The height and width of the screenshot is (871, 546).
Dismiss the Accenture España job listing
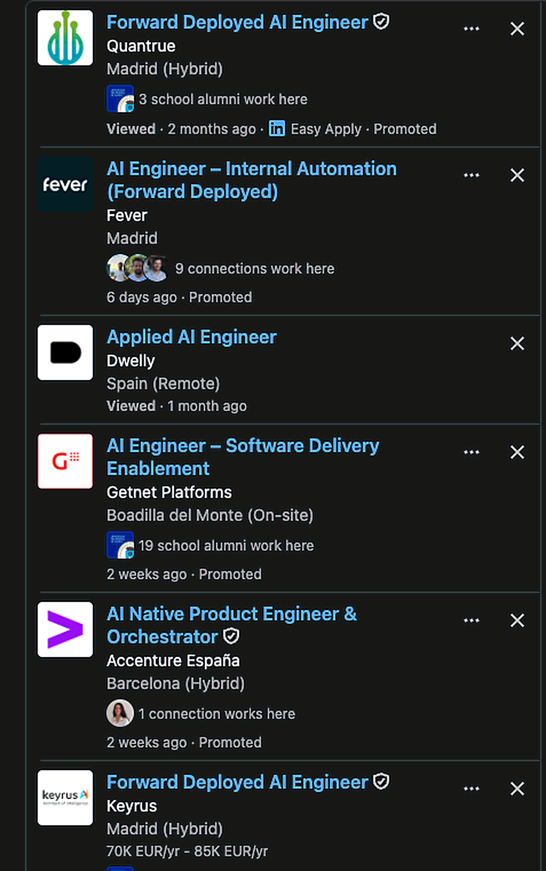517,620
